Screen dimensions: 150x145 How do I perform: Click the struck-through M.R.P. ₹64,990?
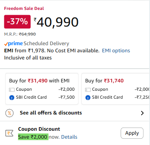[x=27, y=34]
